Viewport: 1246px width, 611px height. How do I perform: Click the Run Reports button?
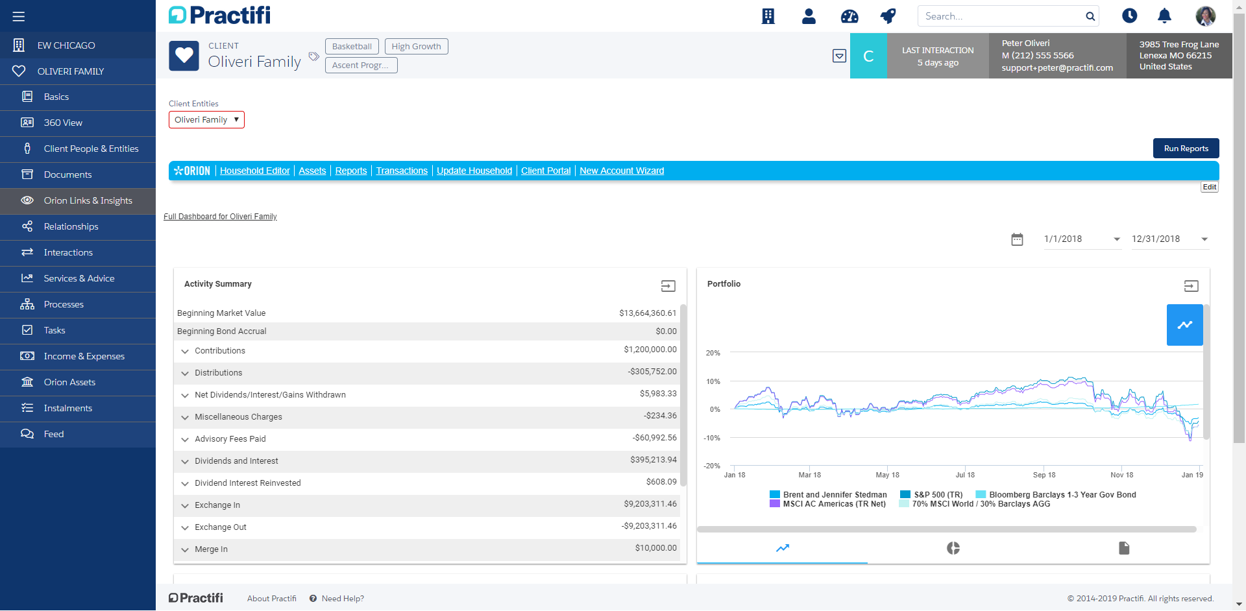coord(1186,149)
